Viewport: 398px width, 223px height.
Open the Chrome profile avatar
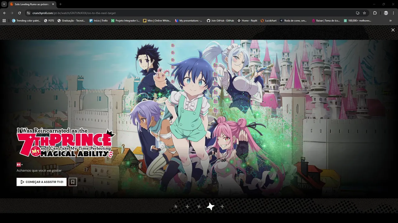[386, 13]
